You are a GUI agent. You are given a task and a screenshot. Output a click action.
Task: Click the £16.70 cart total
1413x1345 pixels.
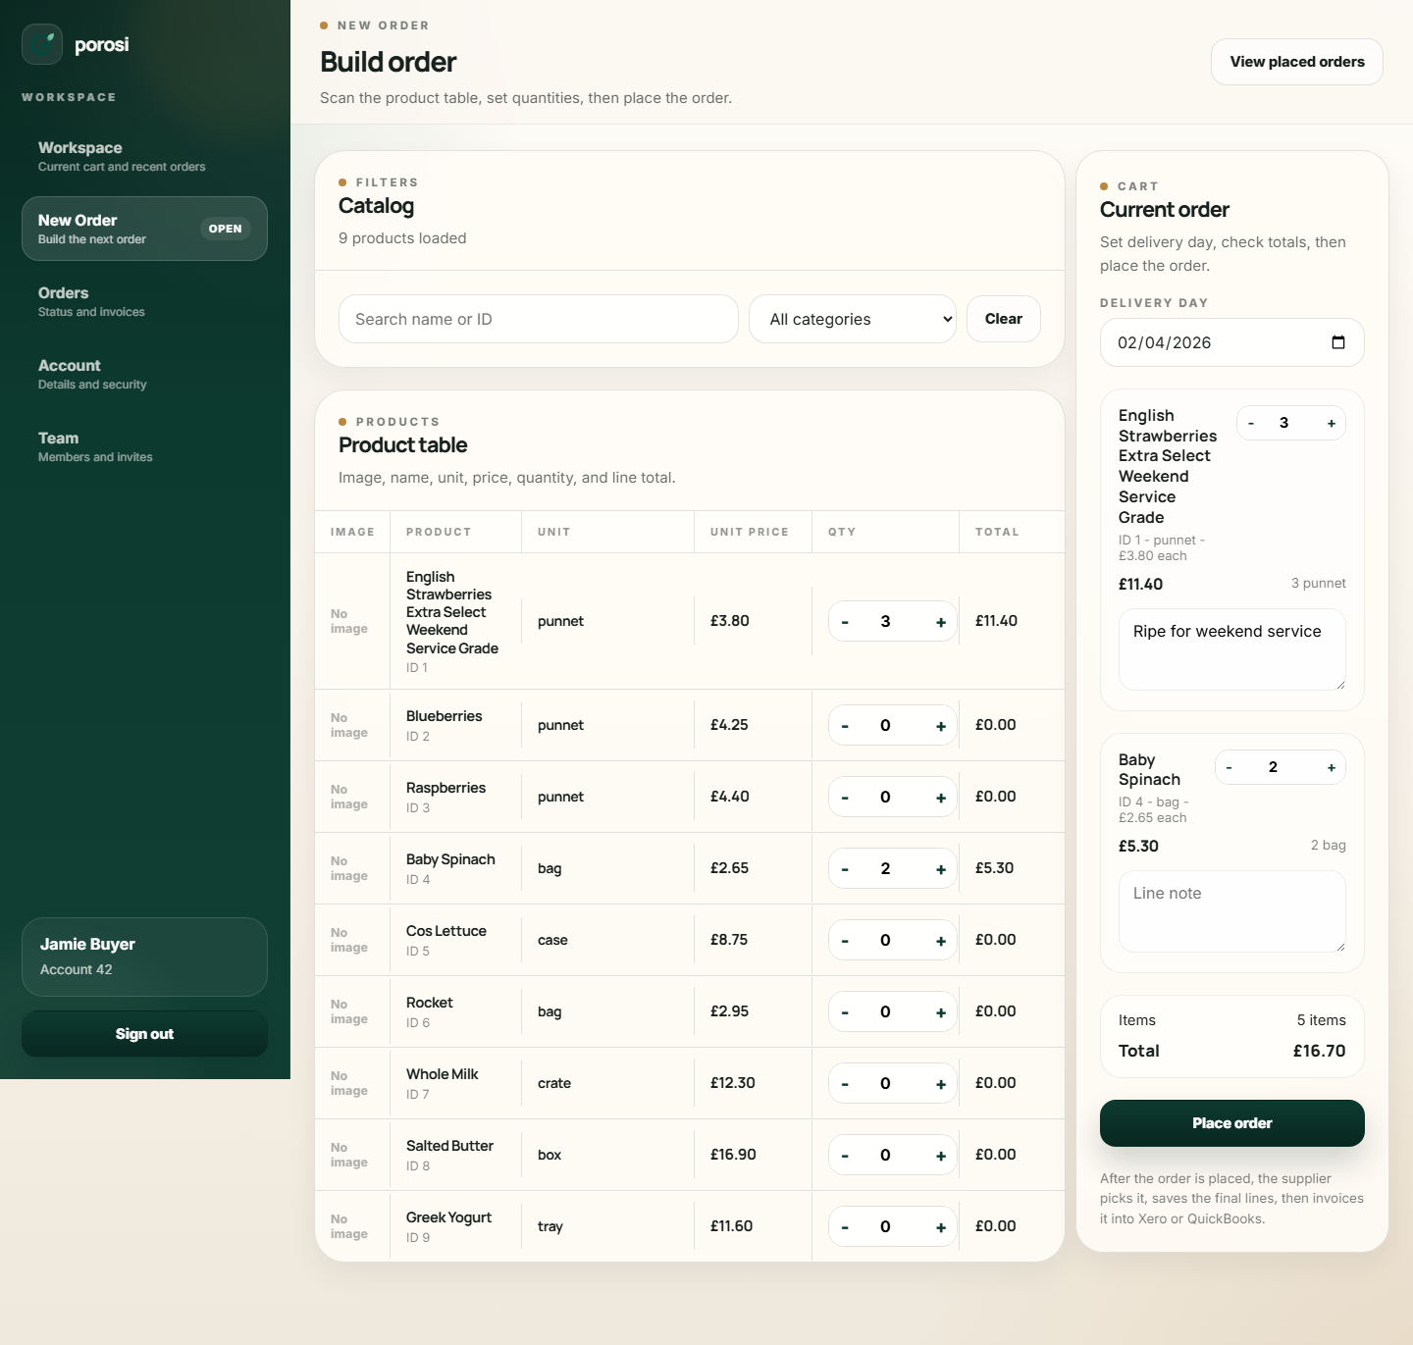[1320, 1051]
